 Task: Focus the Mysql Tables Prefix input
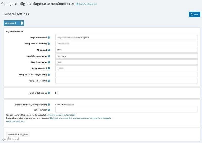pos(126,81)
